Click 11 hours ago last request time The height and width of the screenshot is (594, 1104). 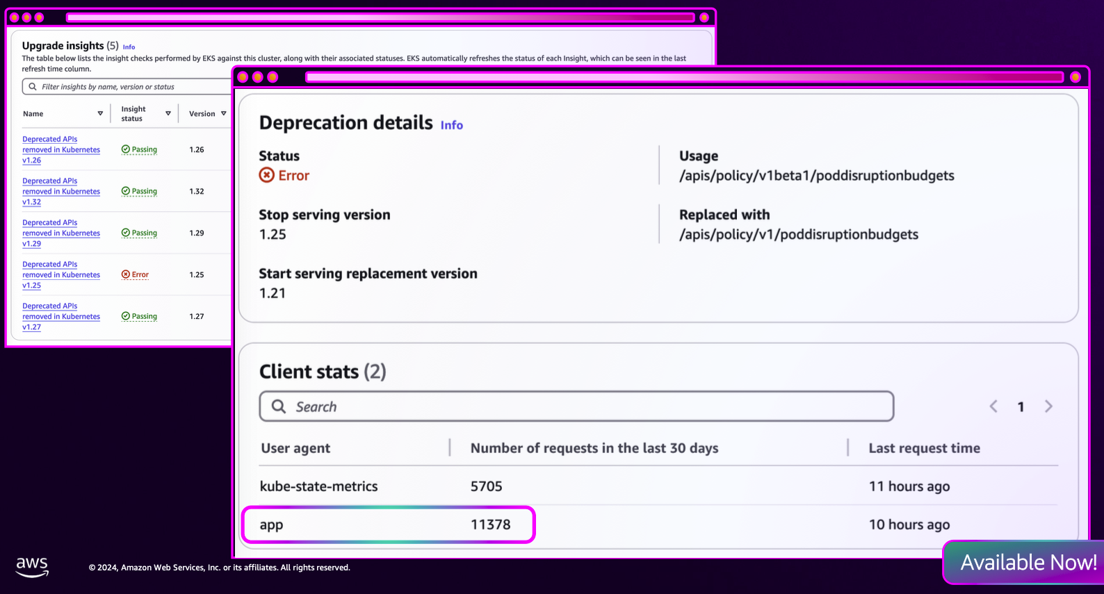(909, 486)
